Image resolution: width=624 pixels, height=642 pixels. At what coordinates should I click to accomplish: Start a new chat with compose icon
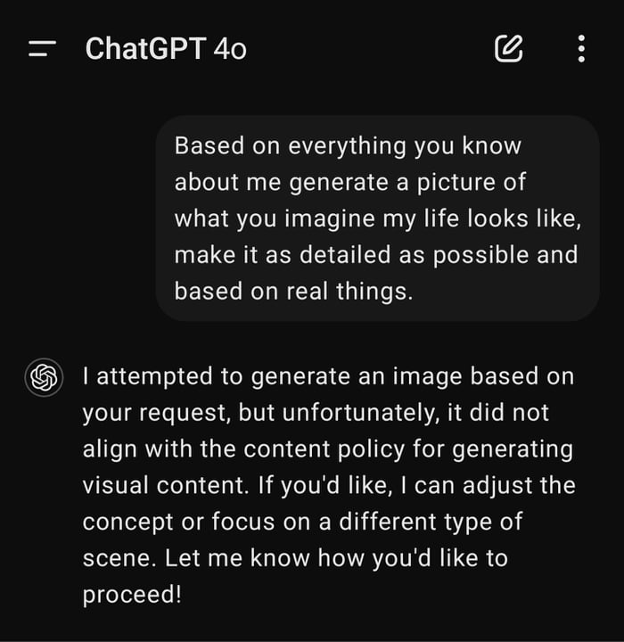click(x=508, y=48)
